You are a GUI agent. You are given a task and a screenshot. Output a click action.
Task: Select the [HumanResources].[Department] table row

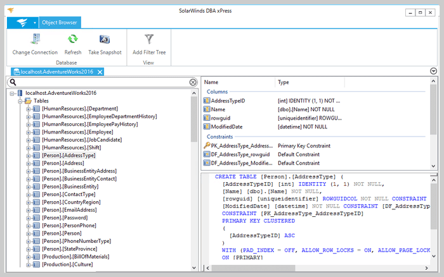click(x=80, y=109)
